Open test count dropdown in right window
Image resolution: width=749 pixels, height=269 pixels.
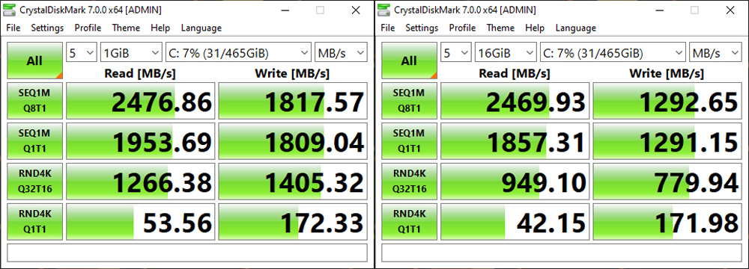coord(456,52)
